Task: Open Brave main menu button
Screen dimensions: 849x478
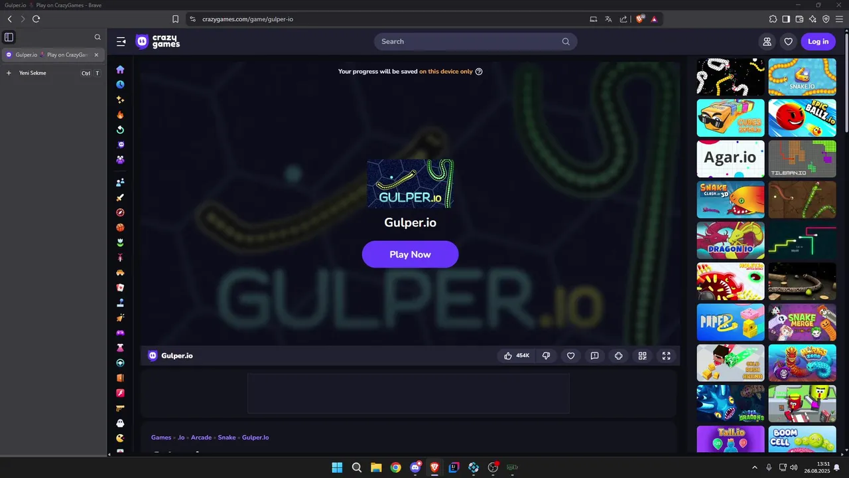Action: point(839,19)
